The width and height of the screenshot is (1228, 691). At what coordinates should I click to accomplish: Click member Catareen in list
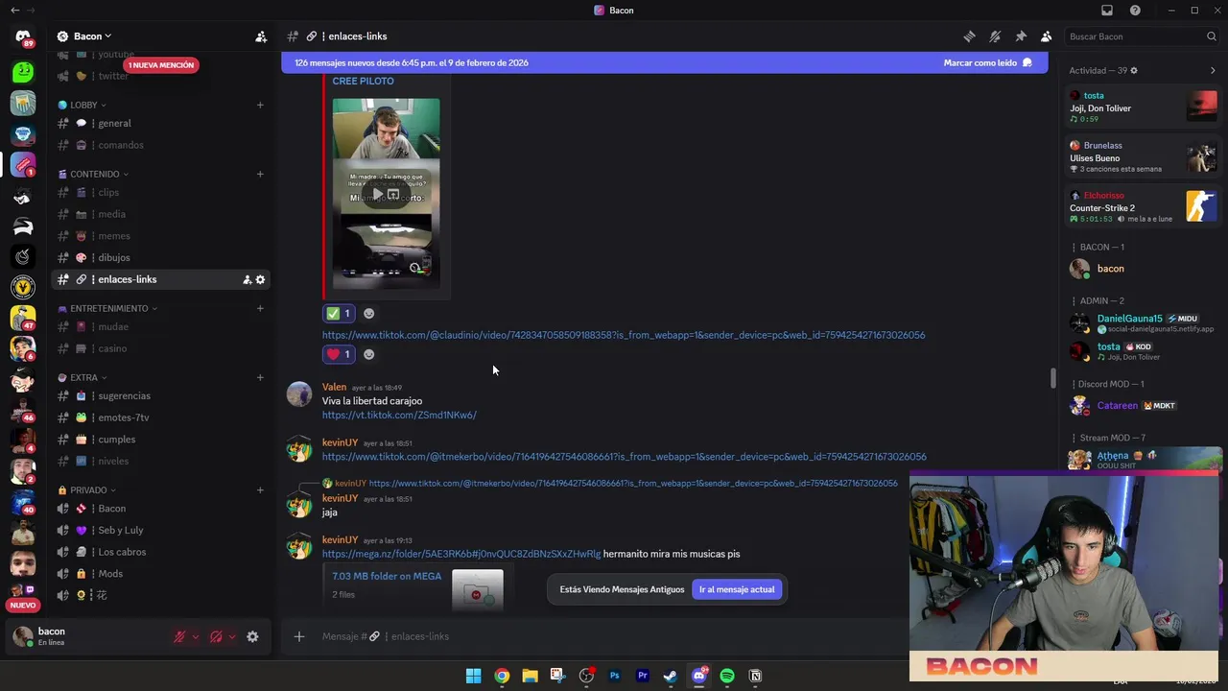click(1142, 406)
